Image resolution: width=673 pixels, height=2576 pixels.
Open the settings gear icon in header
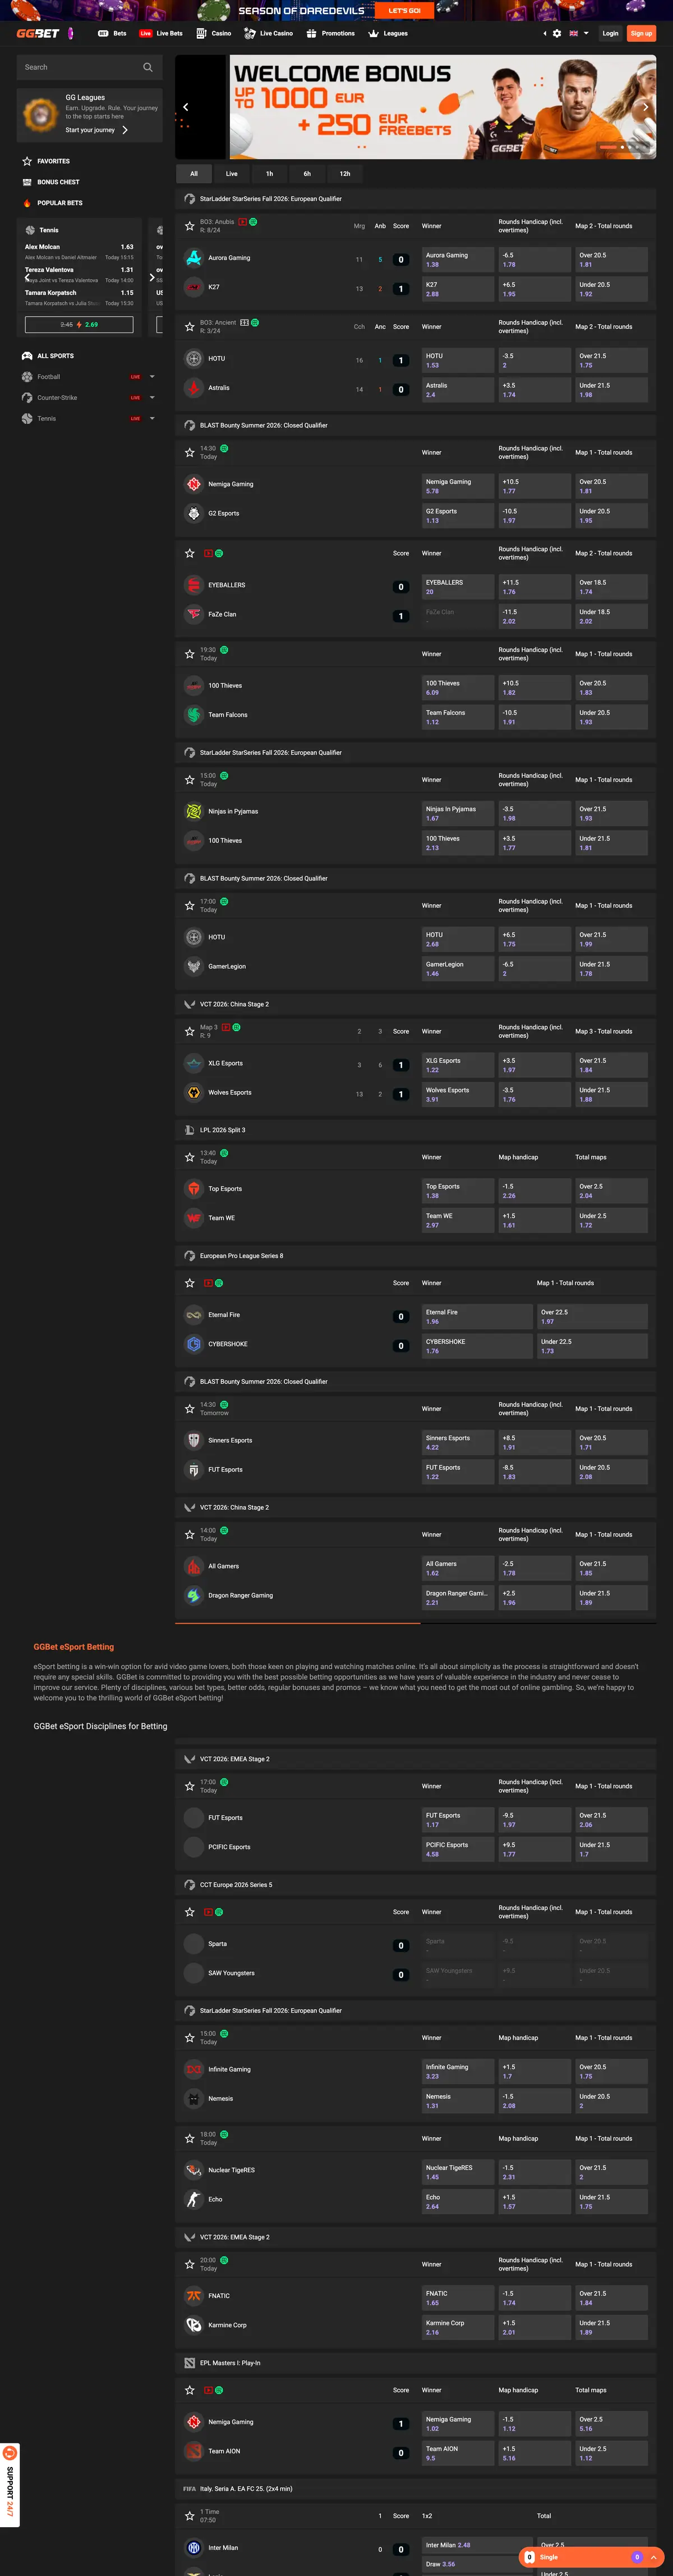(x=557, y=33)
